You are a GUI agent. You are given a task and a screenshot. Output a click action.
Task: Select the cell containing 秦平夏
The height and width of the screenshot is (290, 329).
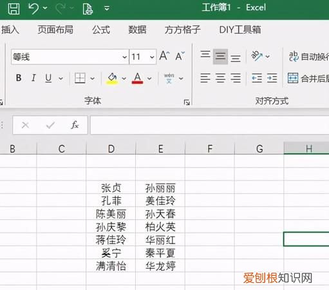(160, 253)
